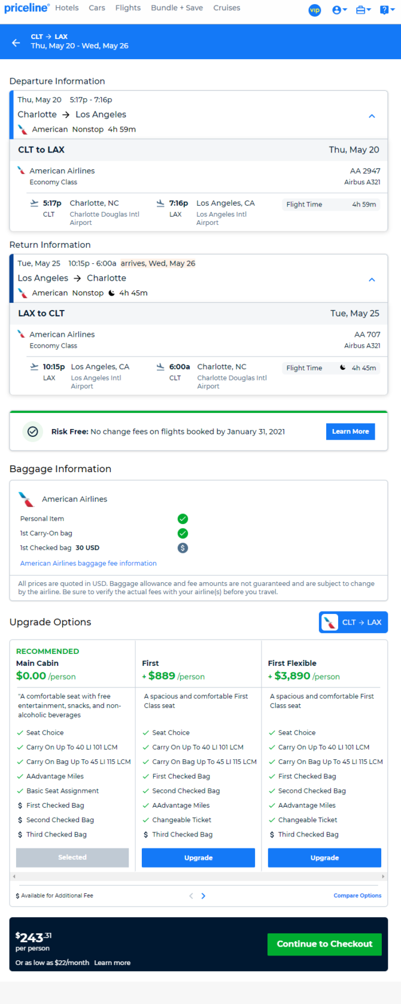The height and width of the screenshot is (1004, 401).
Task: Open the My Trips briefcase icon
Action: [363, 10]
